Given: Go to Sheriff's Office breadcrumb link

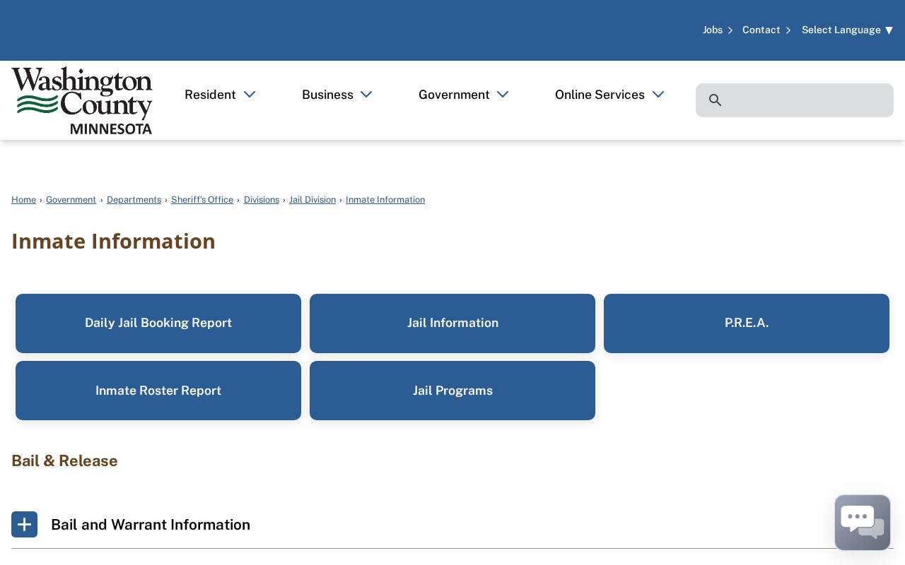Looking at the screenshot, I should point(202,200).
